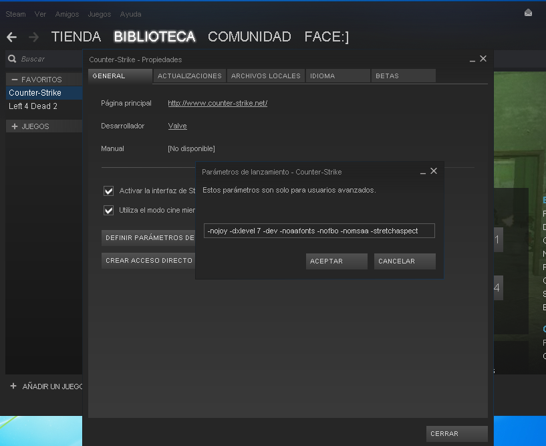Go forward with the right arrow icon
This screenshot has height=446, width=546.
tap(34, 37)
